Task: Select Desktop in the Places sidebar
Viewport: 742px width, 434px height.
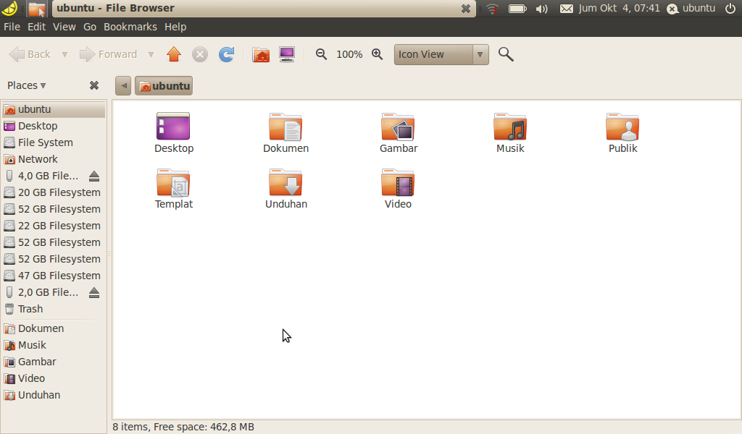Action: coord(54,126)
